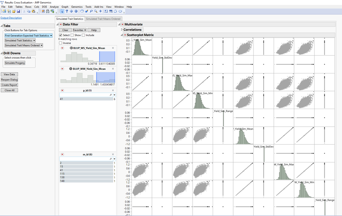
Task: Click the New Data Table toolbar icon
Action: tap(4, 11)
